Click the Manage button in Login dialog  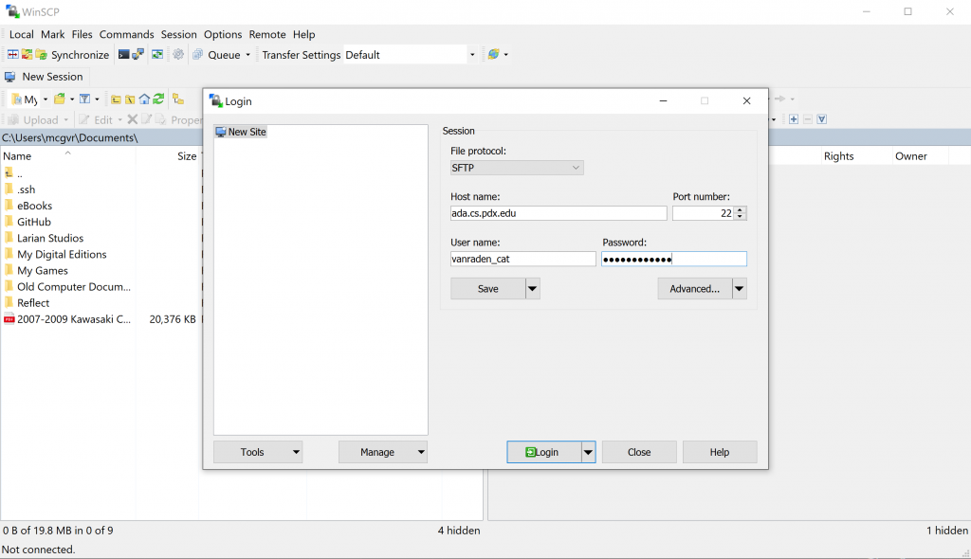[x=383, y=452]
